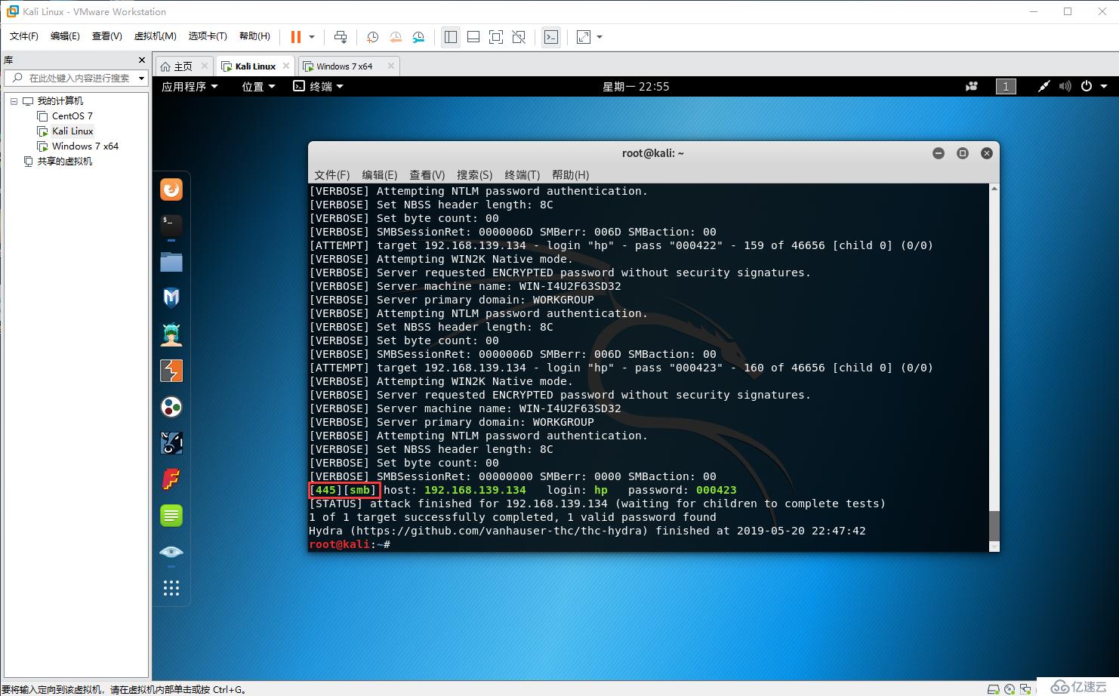Revert the VM to its snapshot
1119x696 pixels.
click(x=396, y=37)
